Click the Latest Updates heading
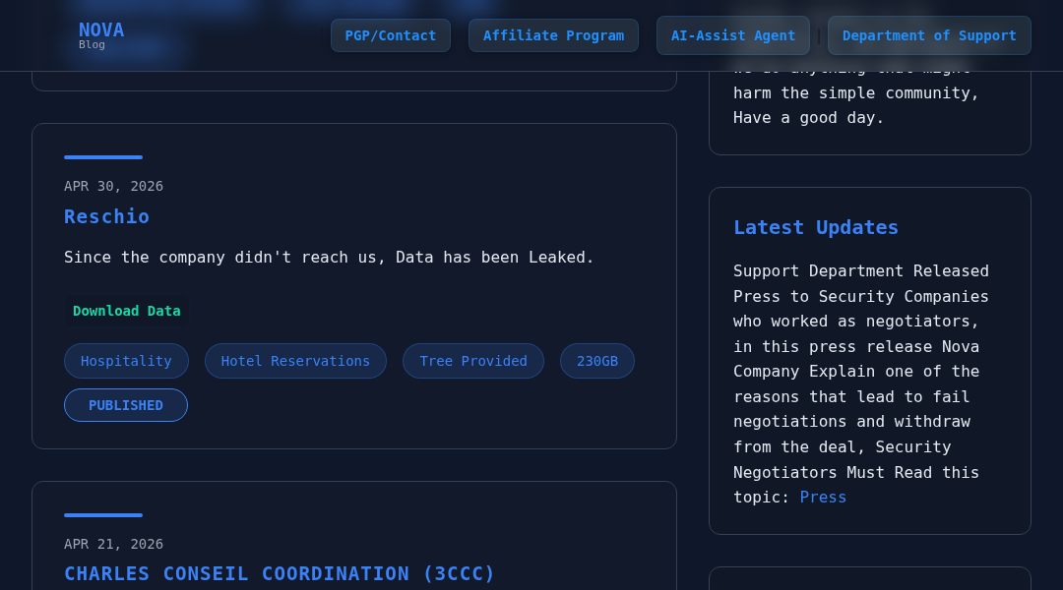 click(816, 227)
